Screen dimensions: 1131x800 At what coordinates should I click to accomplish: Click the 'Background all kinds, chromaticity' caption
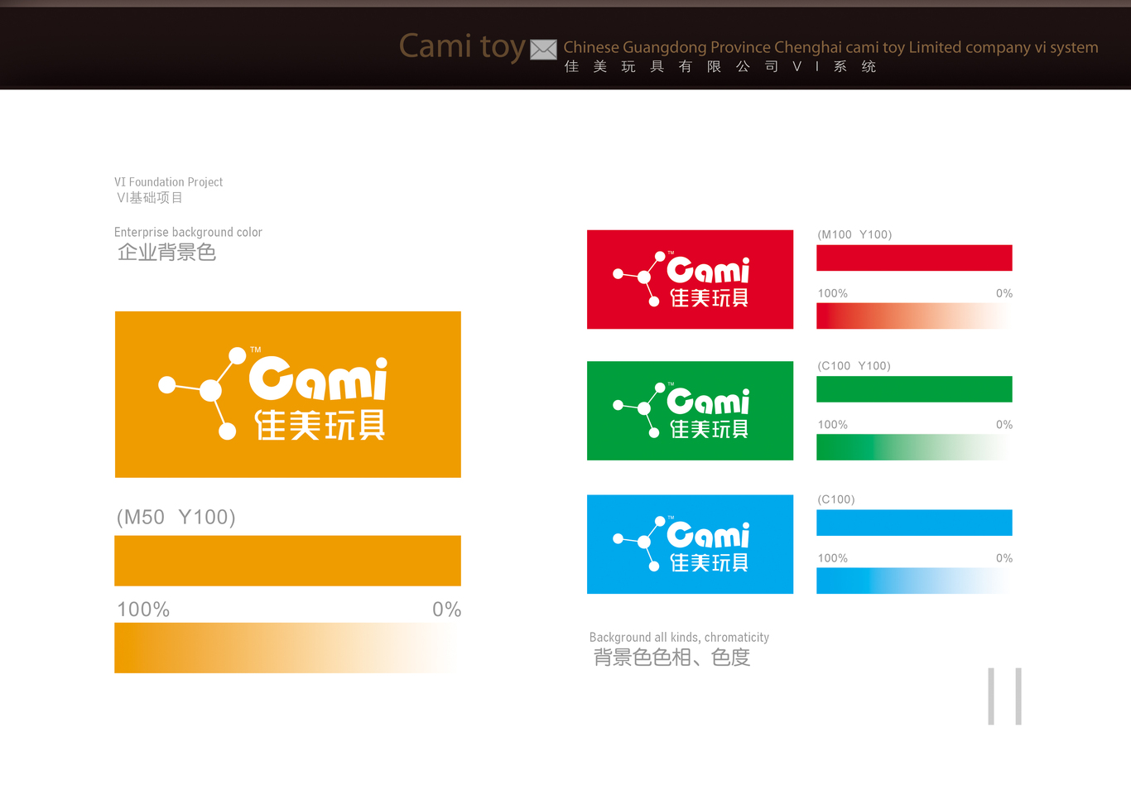pos(679,638)
